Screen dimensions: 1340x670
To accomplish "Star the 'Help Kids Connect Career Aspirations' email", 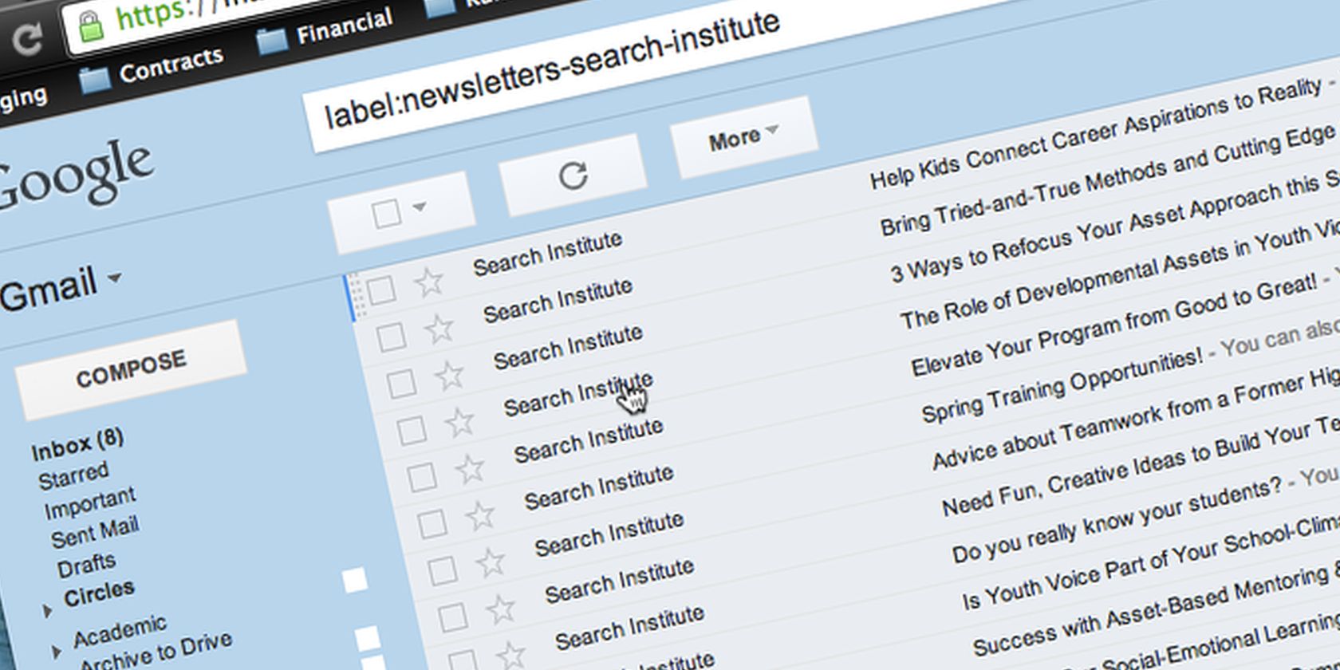I will (x=429, y=282).
